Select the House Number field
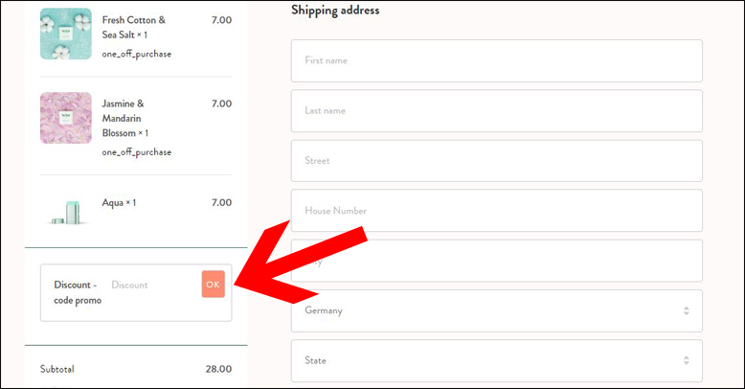The image size is (745, 389). pyautogui.click(x=497, y=211)
